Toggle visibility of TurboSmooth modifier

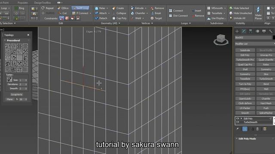click(238, 122)
